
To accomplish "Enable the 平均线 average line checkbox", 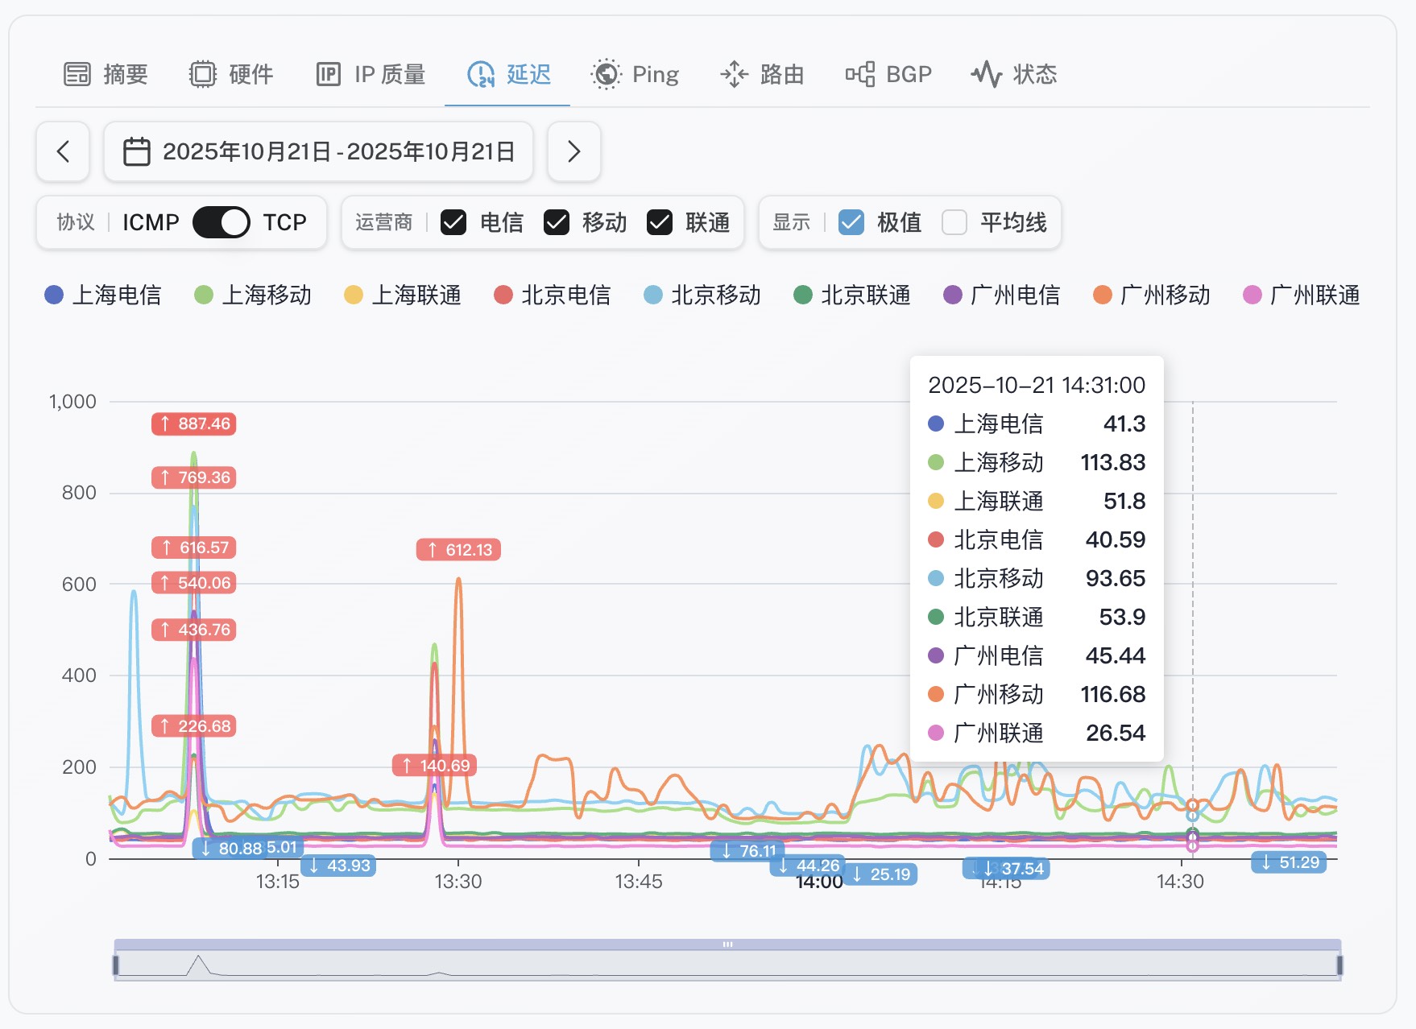I will click(x=954, y=222).
